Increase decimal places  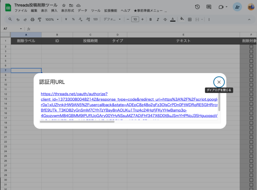(x=88, y=19)
